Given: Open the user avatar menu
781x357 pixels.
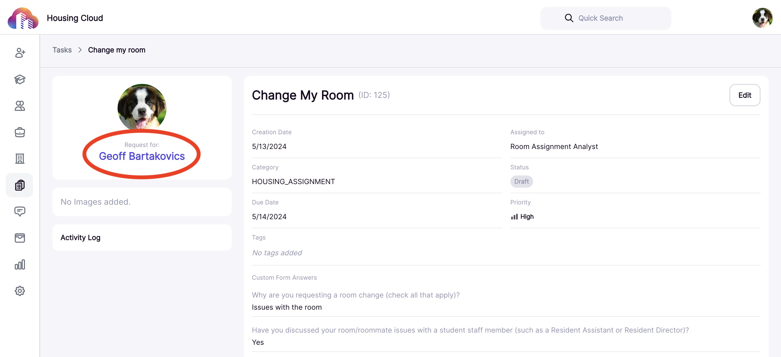Looking at the screenshot, I should [x=762, y=18].
